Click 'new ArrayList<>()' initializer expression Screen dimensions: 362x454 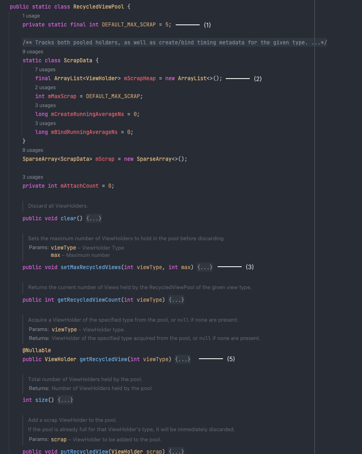193,79
